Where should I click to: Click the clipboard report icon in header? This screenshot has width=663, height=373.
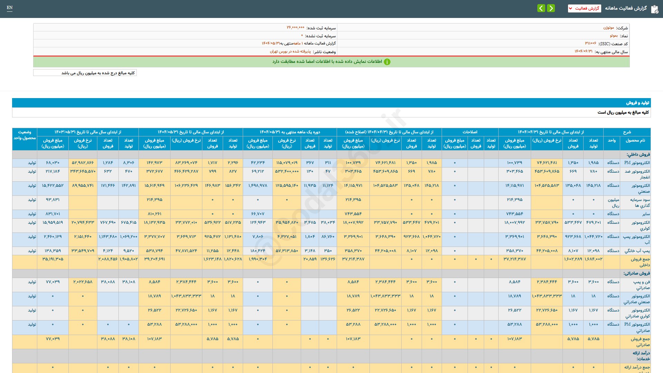coord(654,9)
